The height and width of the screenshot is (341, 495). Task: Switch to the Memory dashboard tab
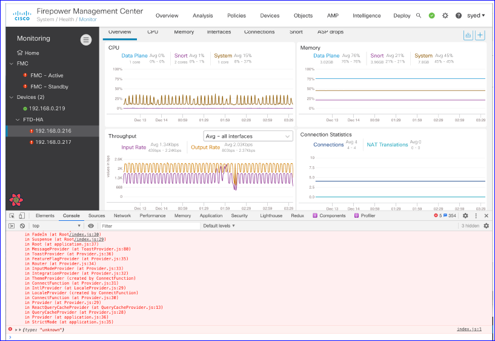[184, 32]
